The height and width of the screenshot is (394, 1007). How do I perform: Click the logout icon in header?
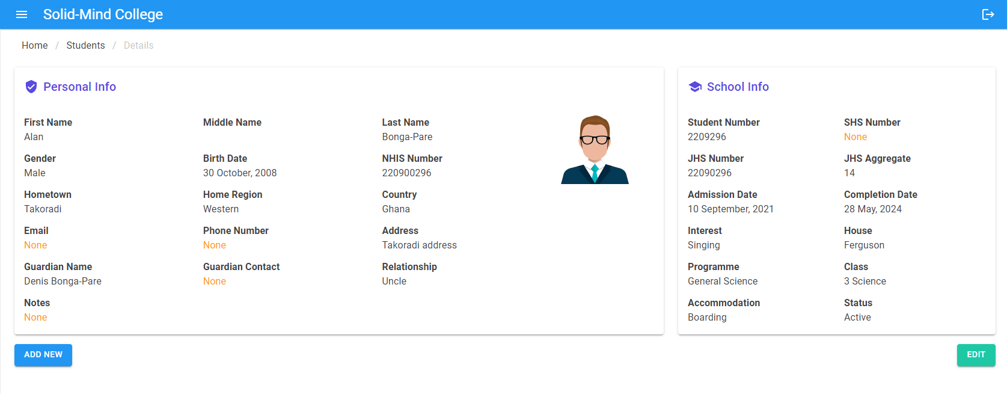click(988, 14)
